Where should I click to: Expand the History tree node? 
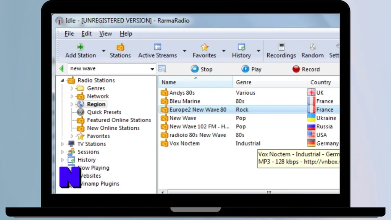tap(63, 160)
